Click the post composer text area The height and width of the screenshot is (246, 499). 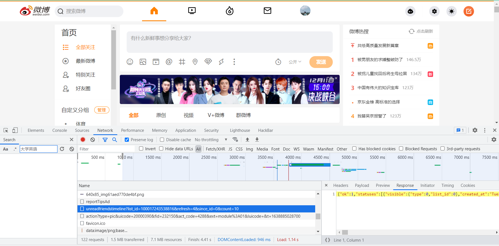[229, 42]
